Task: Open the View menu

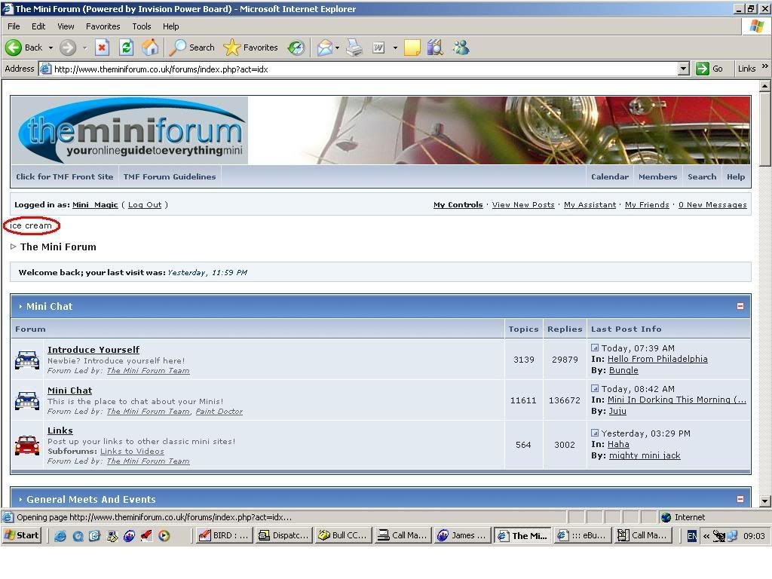Action: pos(66,26)
